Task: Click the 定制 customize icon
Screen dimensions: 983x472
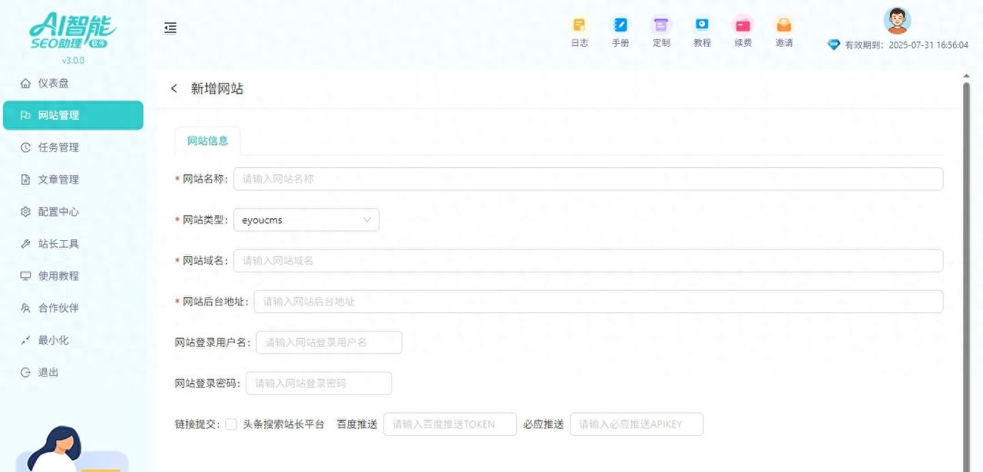Action: [661, 25]
